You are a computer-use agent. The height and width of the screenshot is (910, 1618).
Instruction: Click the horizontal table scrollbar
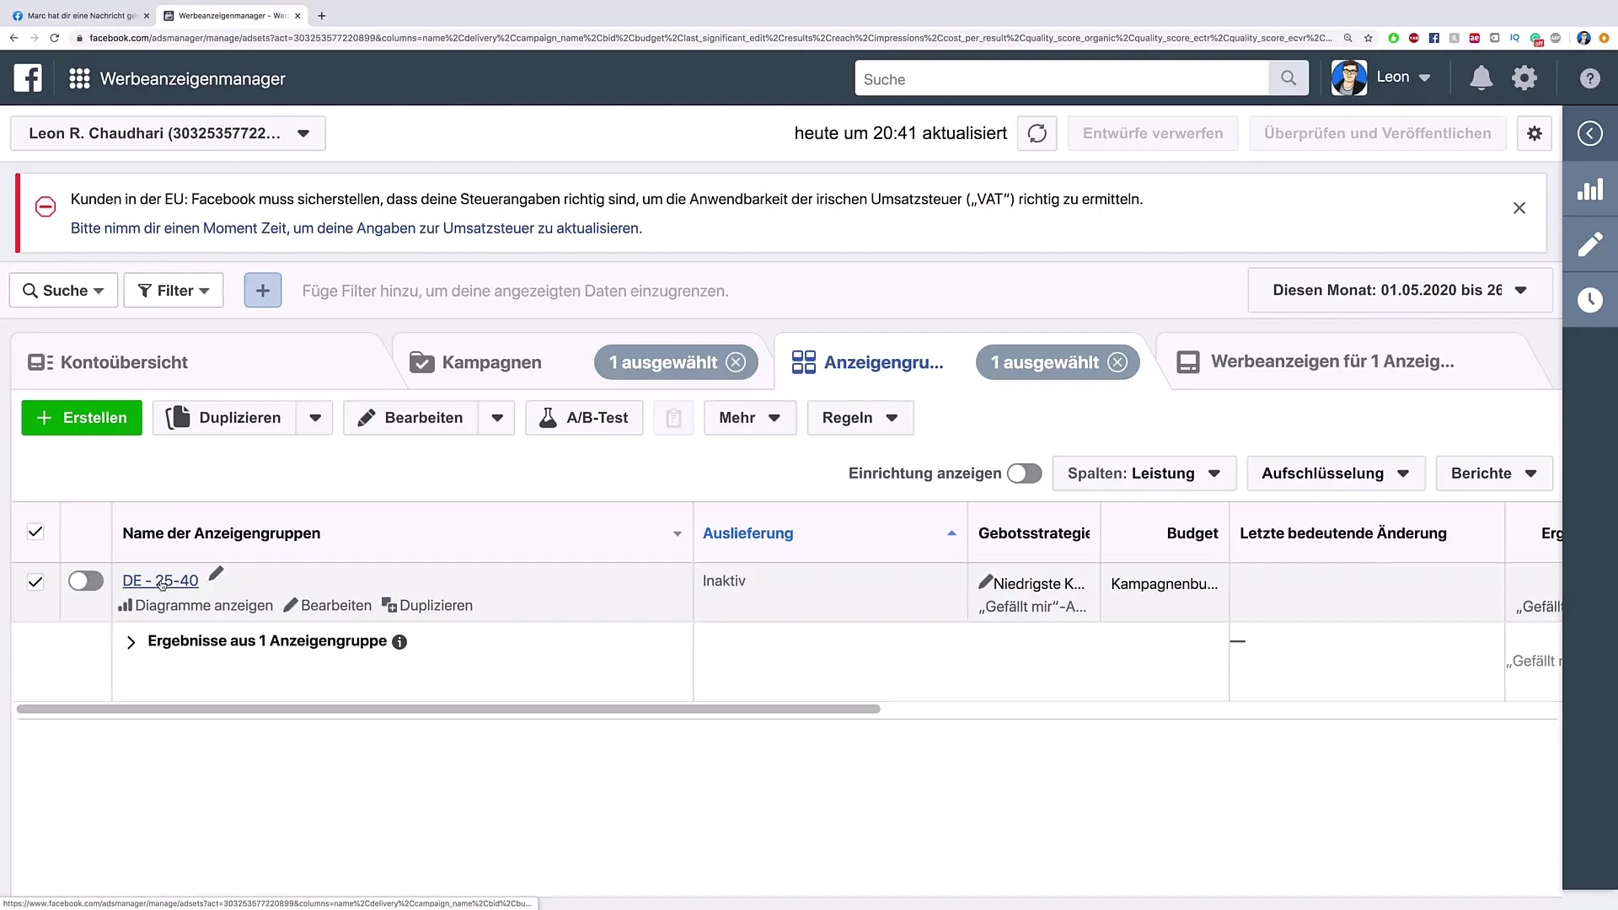pyautogui.click(x=448, y=709)
